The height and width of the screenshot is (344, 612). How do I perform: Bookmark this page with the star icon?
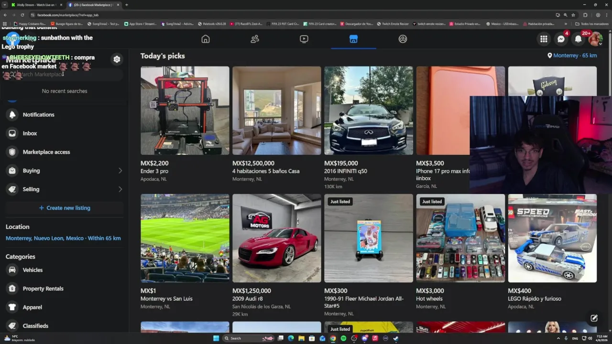573,15
